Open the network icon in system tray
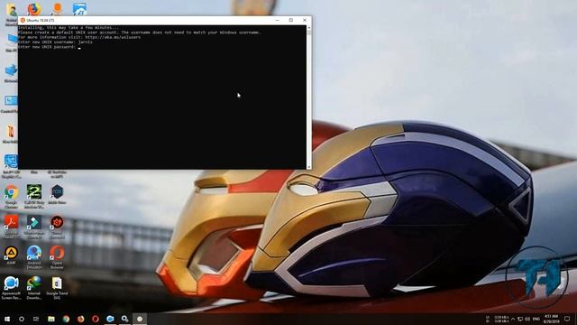 pos(520,319)
